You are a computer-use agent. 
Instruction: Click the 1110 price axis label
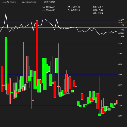click(x=120, y=95)
